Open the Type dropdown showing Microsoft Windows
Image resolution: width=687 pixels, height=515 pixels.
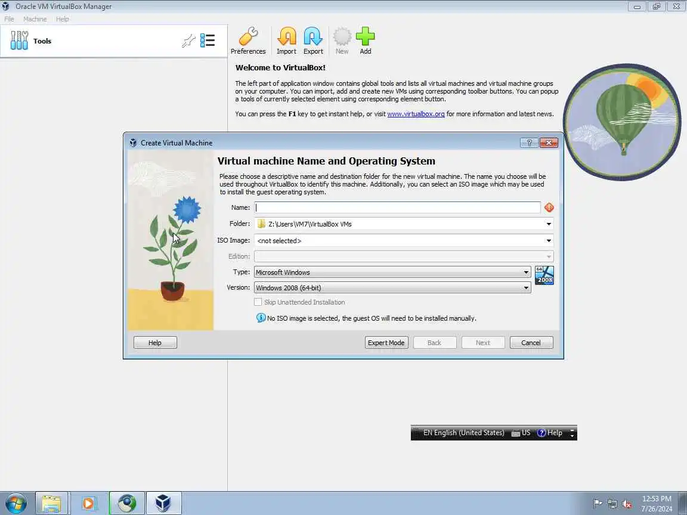392,272
